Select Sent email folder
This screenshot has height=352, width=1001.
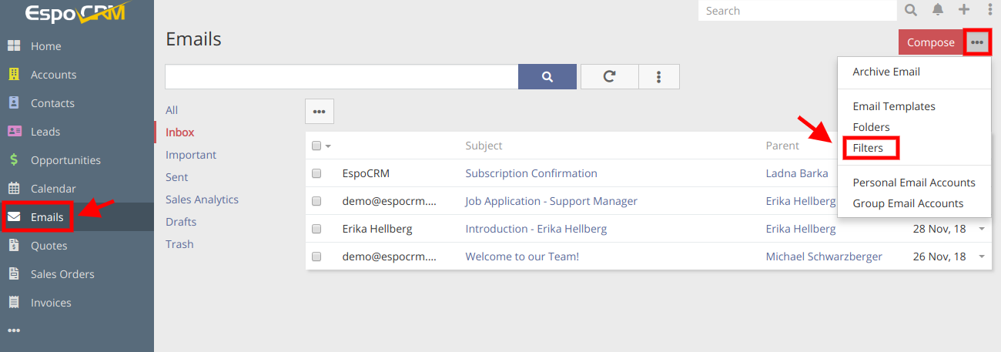pyautogui.click(x=176, y=177)
